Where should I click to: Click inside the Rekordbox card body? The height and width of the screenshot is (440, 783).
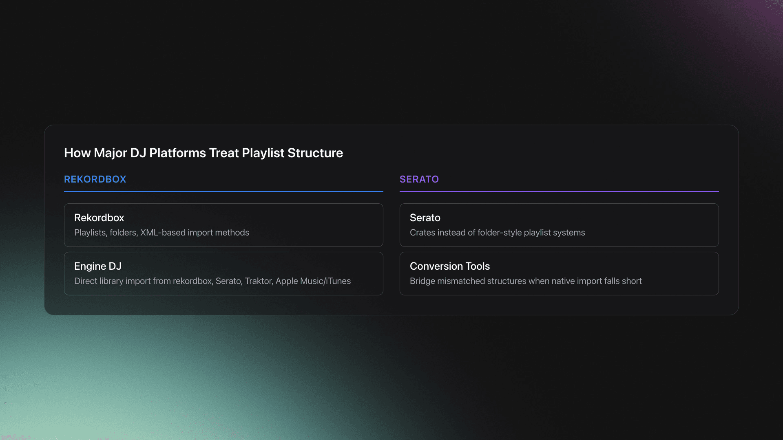(x=285, y=225)
